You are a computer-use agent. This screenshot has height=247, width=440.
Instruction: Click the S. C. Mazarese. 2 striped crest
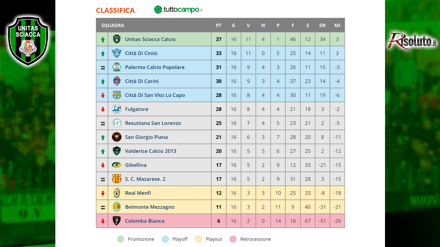tap(117, 179)
